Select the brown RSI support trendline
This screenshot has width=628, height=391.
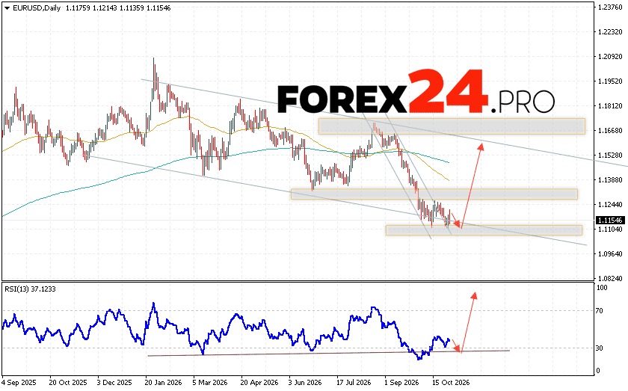[x=328, y=353]
